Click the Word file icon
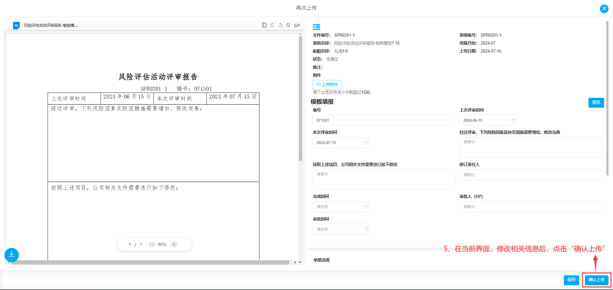The width and height of the screenshot is (613, 290). pyautogui.click(x=16, y=25)
